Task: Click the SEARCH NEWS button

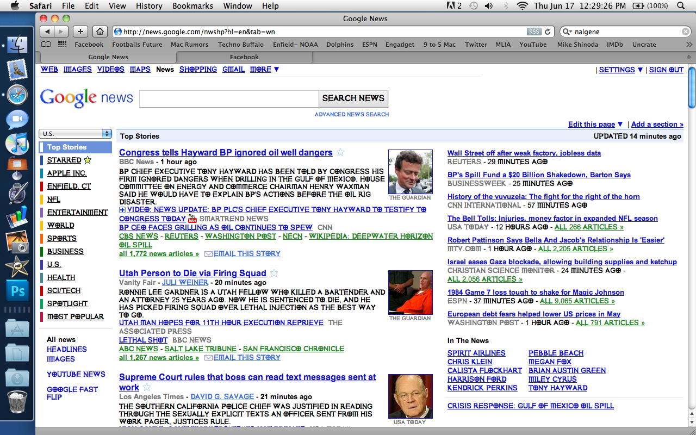Action: (353, 98)
